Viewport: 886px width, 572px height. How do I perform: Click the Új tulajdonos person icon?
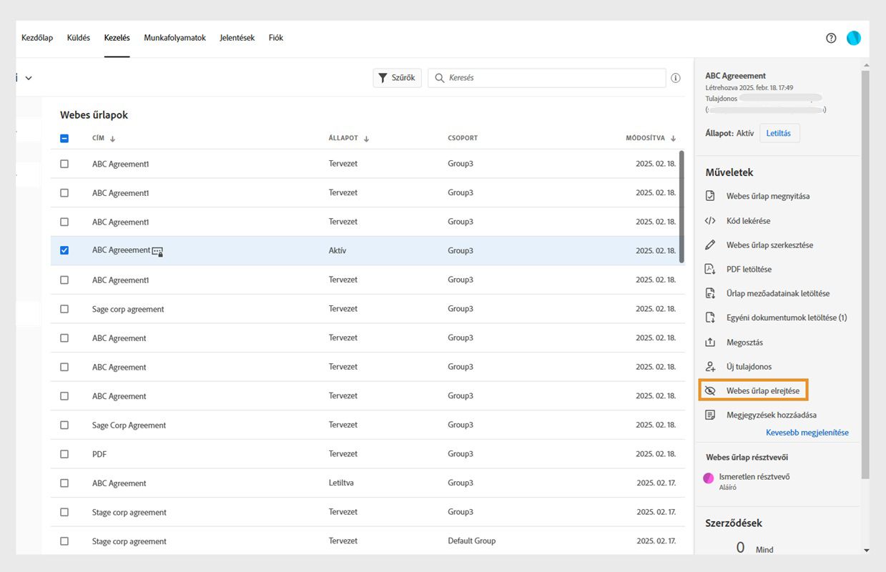pos(710,367)
